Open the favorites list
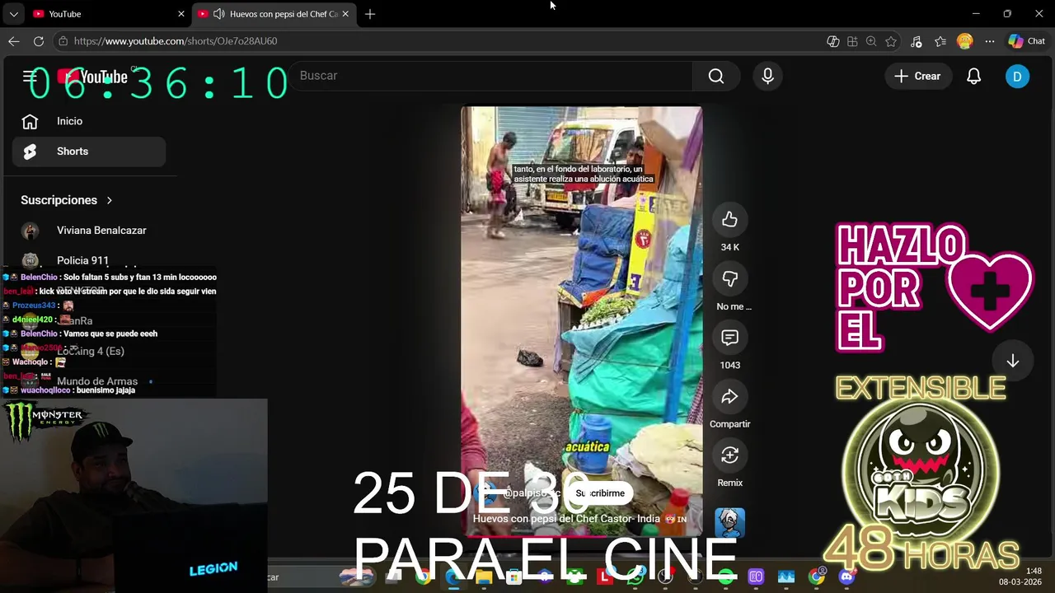The width and height of the screenshot is (1055, 593). (x=940, y=41)
